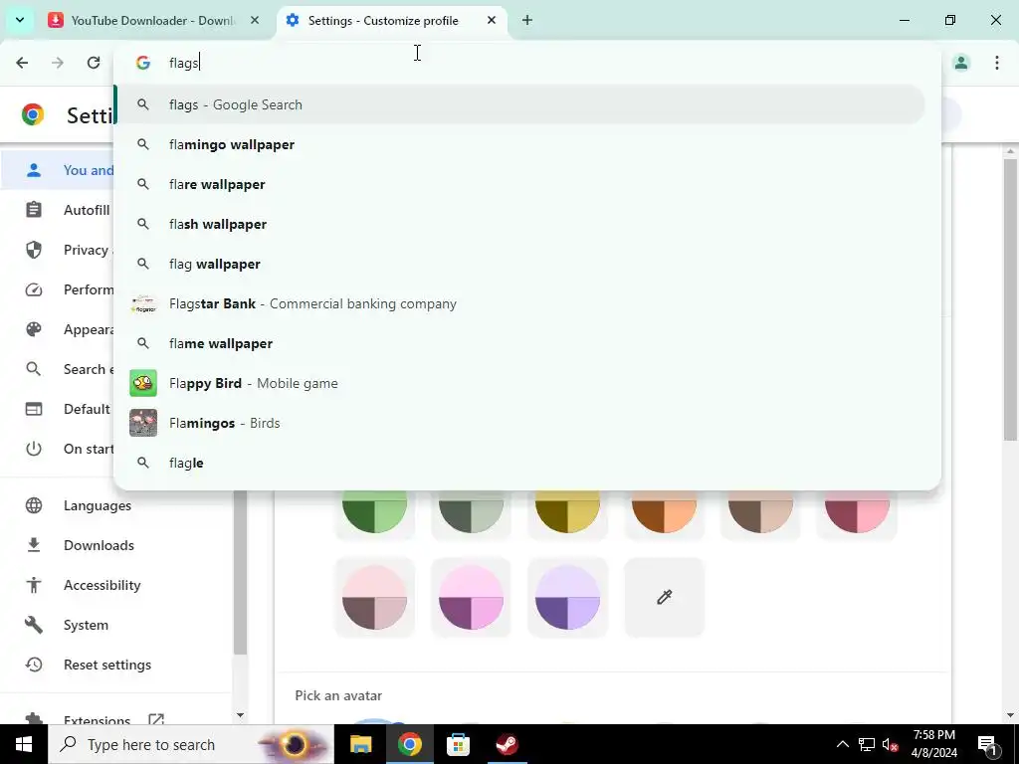The height and width of the screenshot is (764, 1019).
Task: Open the notification center icon
Action: point(987,744)
